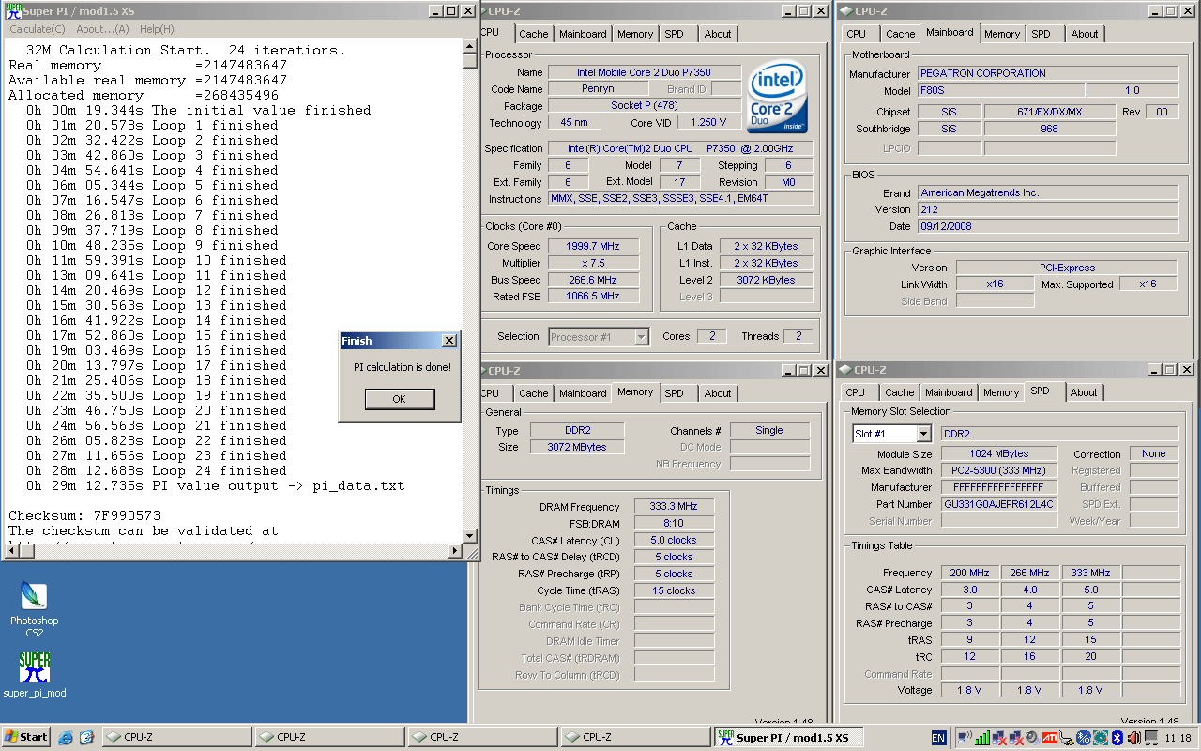1201x751 pixels.
Task: Select CPU tab in the Mainboard CPU-Z window
Action: tap(857, 34)
